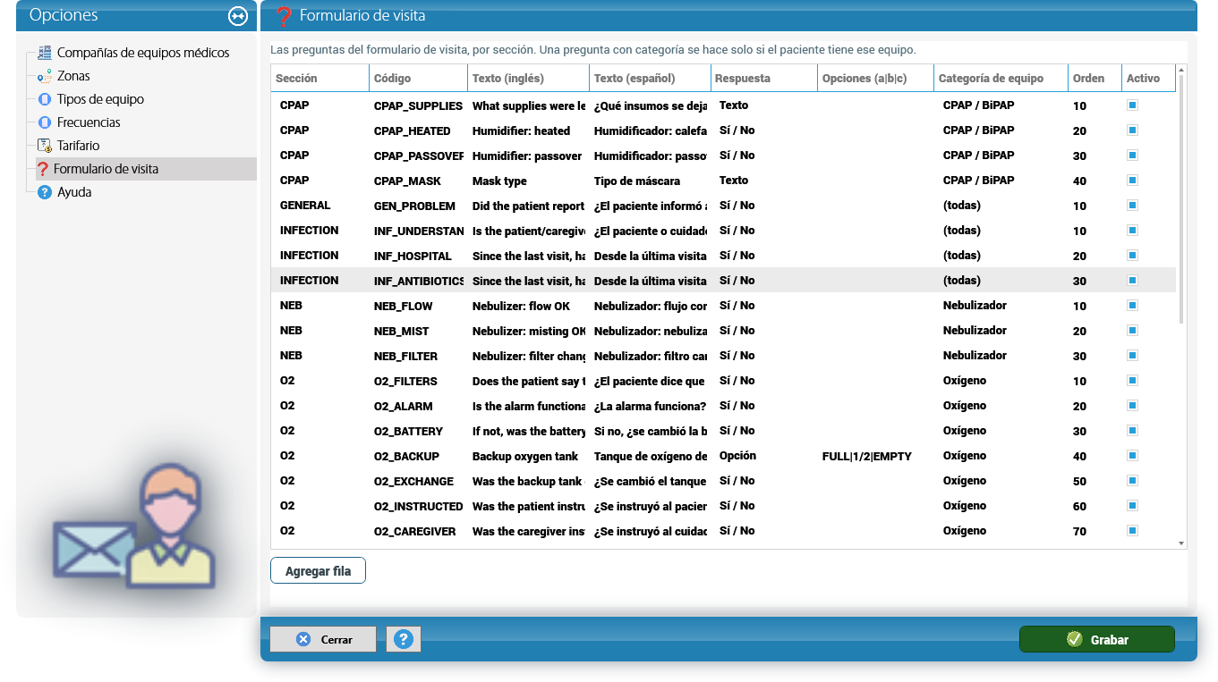
Task: Click the help question button next to Cerrar
Action: click(x=404, y=639)
